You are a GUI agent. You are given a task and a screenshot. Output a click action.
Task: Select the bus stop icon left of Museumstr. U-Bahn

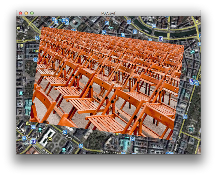[x=24, y=138]
